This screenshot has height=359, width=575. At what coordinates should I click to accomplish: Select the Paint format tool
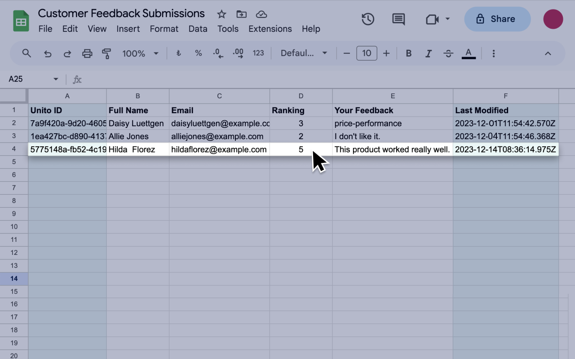[106, 53]
